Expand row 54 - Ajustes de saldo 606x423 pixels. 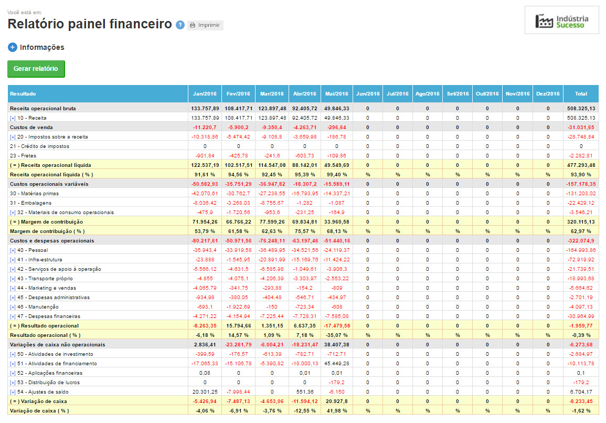pos(13,392)
